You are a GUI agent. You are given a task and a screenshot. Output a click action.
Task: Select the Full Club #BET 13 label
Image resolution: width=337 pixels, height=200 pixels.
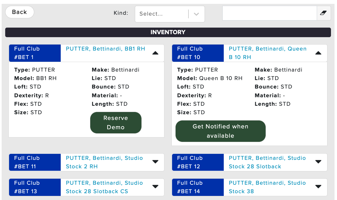pos(35,187)
